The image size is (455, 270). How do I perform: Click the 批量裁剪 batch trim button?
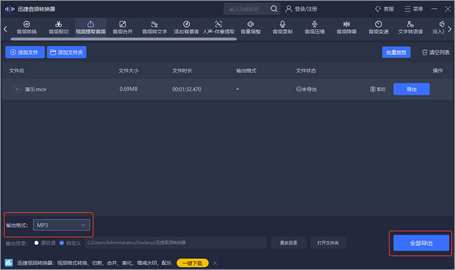coord(396,52)
